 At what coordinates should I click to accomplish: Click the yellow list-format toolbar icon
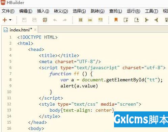81,20
